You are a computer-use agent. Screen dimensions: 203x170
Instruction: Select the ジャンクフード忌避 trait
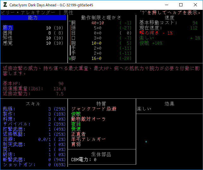[x=94, y=109]
